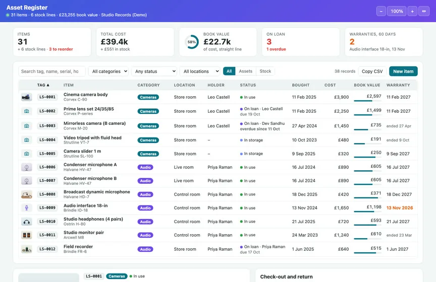
Task: Click the Cameras badge in the detail panel
Action: (117, 276)
